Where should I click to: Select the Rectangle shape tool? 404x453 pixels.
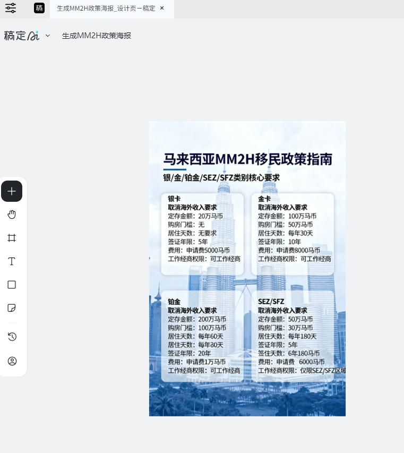pyautogui.click(x=12, y=285)
